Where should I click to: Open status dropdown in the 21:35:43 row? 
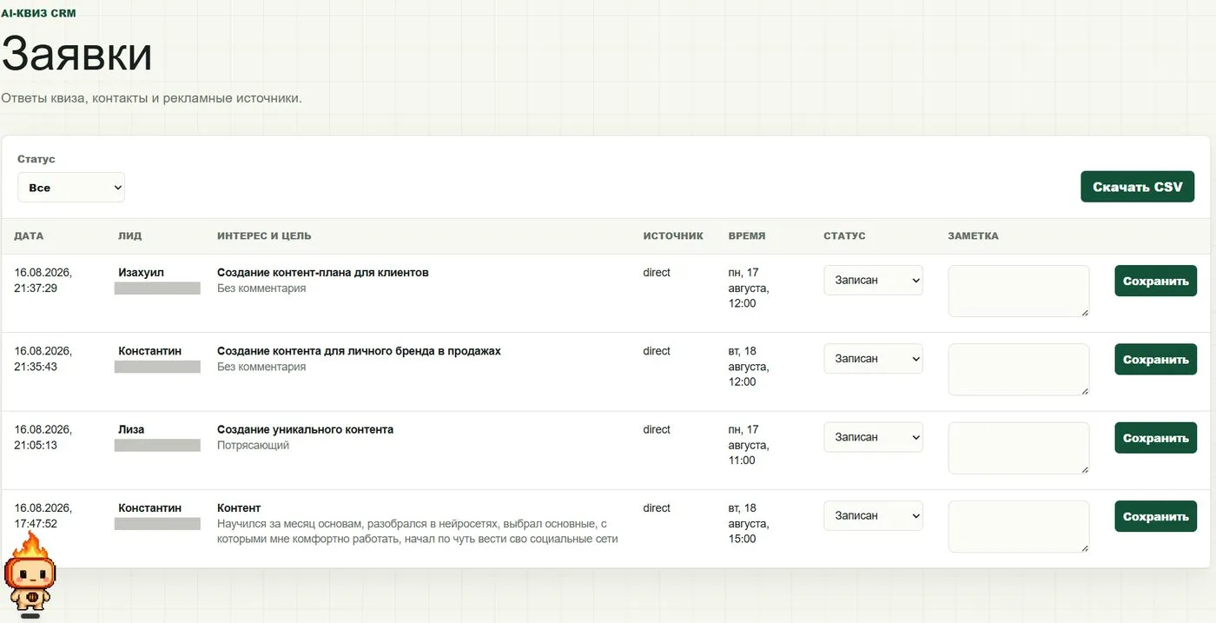(873, 359)
